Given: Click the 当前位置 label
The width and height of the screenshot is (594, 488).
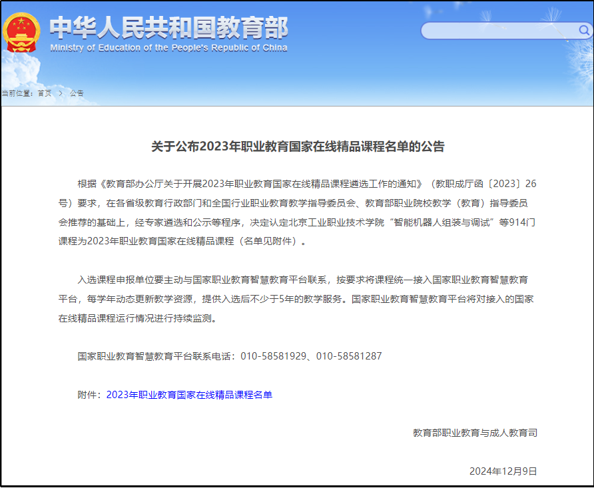Looking at the screenshot, I should click(16, 93).
